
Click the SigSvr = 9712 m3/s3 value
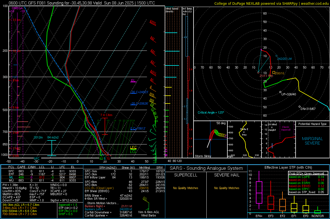click(64, 201)
